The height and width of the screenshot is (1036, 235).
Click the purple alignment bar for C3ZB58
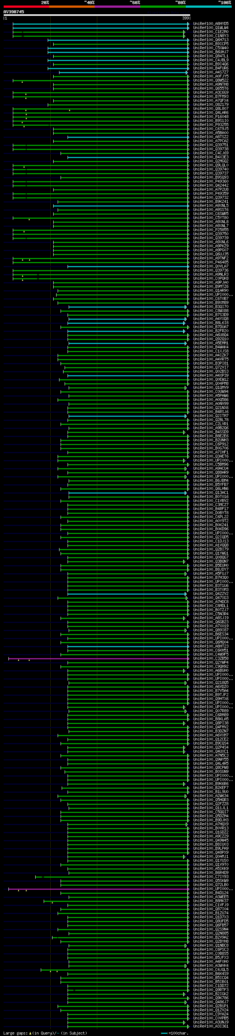point(98,659)
